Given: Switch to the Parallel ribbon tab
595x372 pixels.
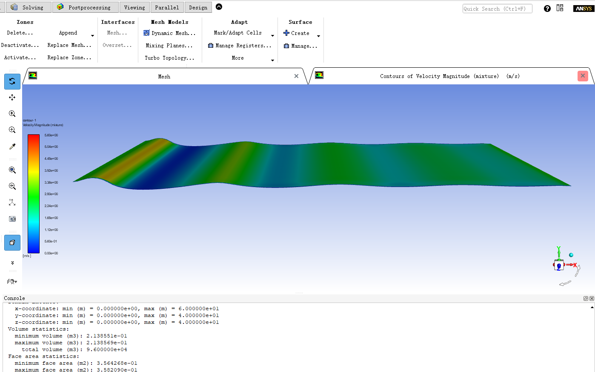Looking at the screenshot, I should pyautogui.click(x=167, y=7).
